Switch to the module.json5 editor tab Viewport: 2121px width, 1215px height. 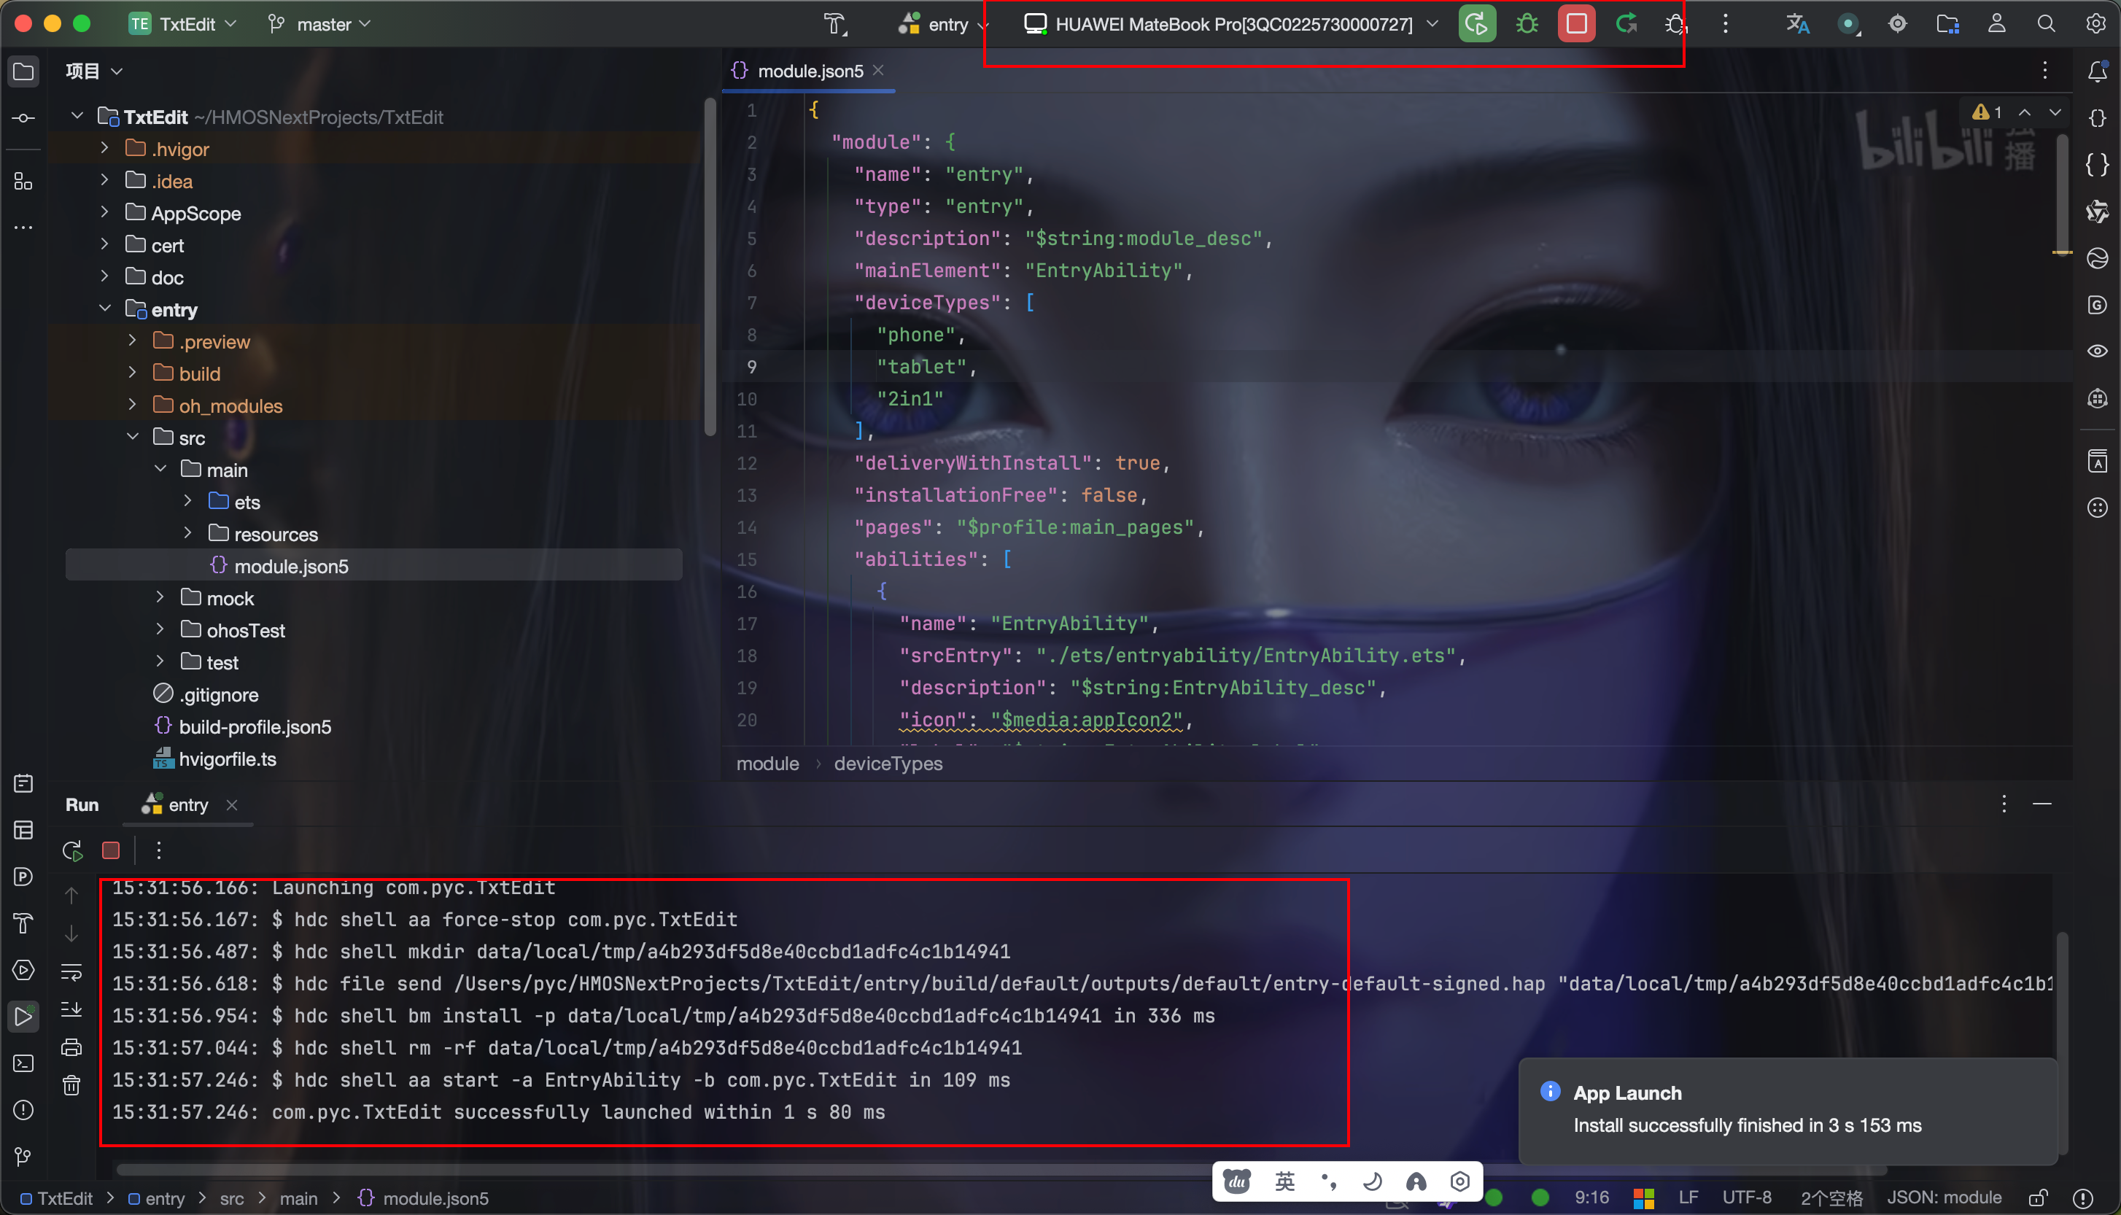(x=809, y=71)
